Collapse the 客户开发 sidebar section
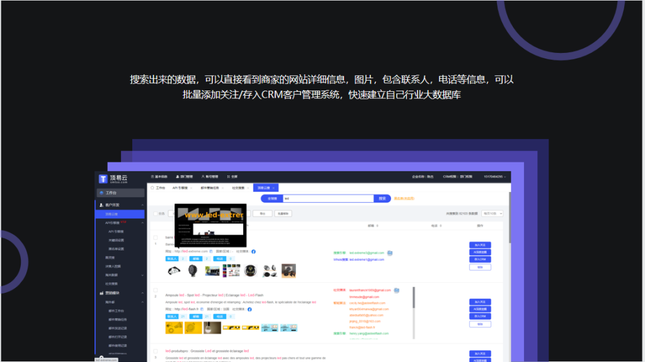The height and width of the screenshot is (362, 645). [x=142, y=205]
